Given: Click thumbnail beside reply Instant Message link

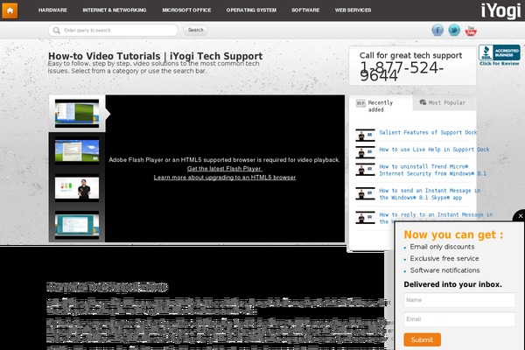Looking at the screenshot, I should pyautogui.click(x=365, y=217).
